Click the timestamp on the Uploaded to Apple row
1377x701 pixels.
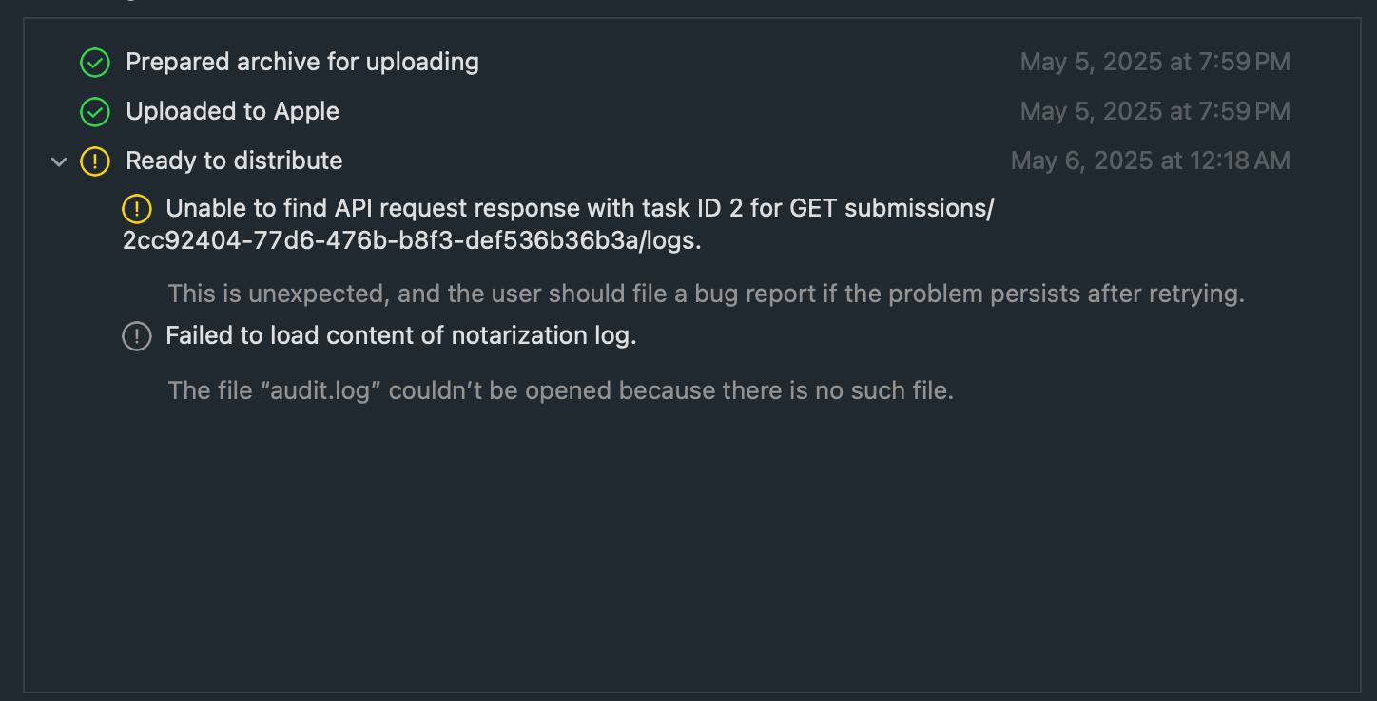point(1155,112)
